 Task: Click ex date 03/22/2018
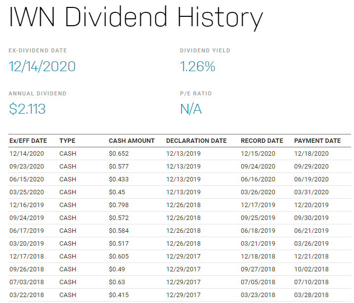point(27,295)
